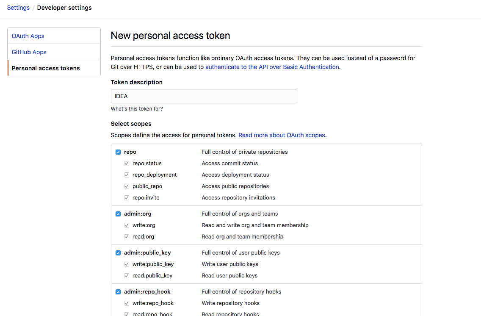This screenshot has height=316, width=481.
Task: Click the read:org sub-scope checkbox
Action: pyautogui.click(x=127, y=237)
